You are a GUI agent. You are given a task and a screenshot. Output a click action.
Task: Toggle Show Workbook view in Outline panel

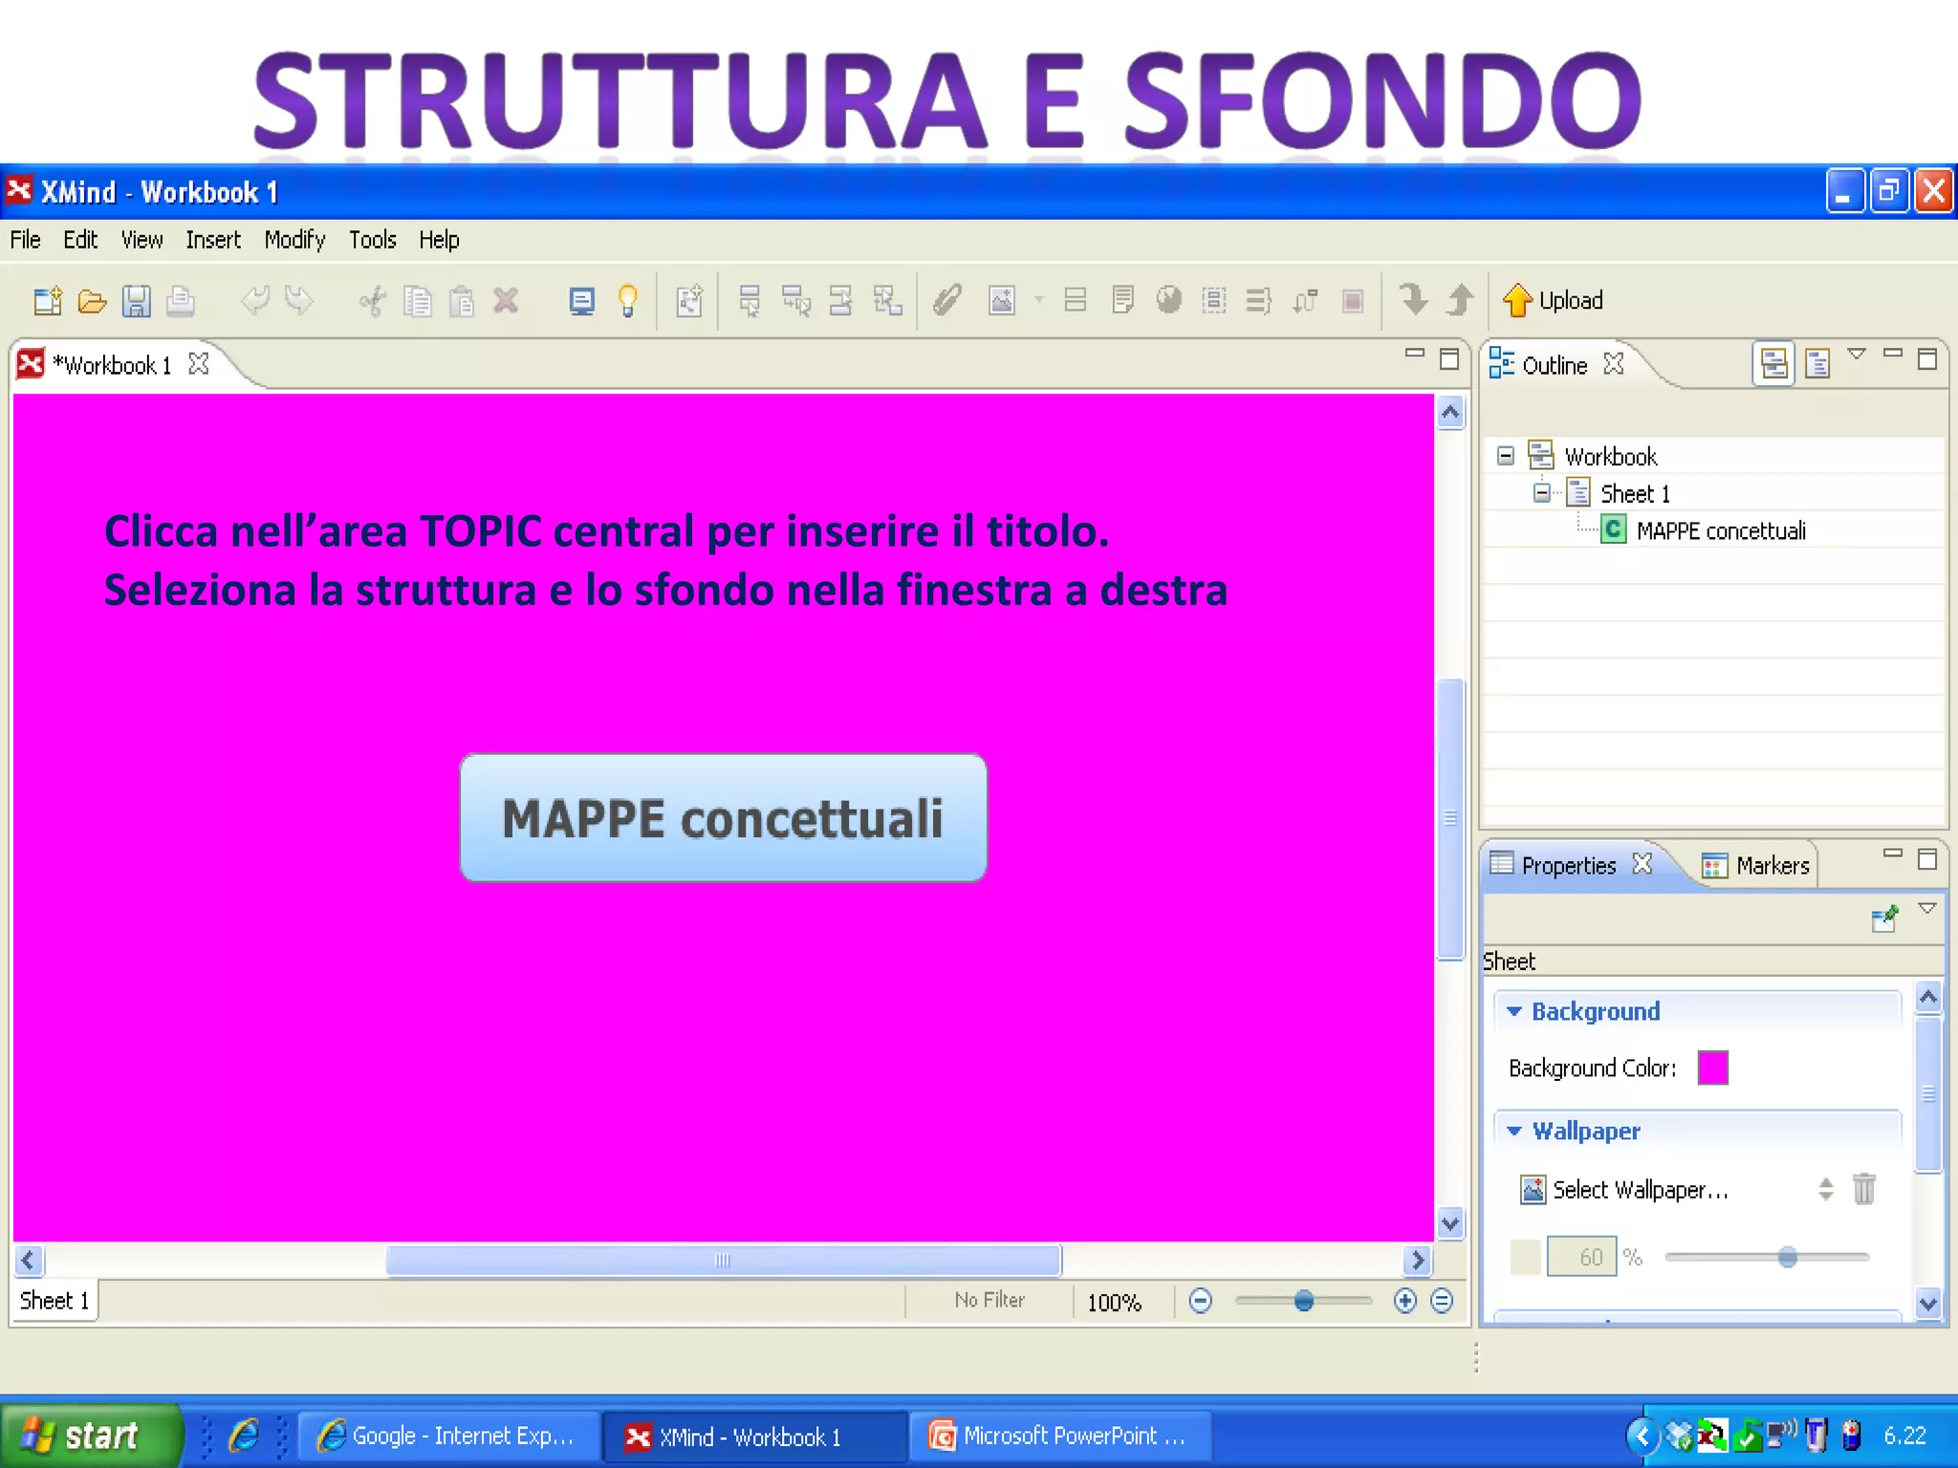(1773, 364)
